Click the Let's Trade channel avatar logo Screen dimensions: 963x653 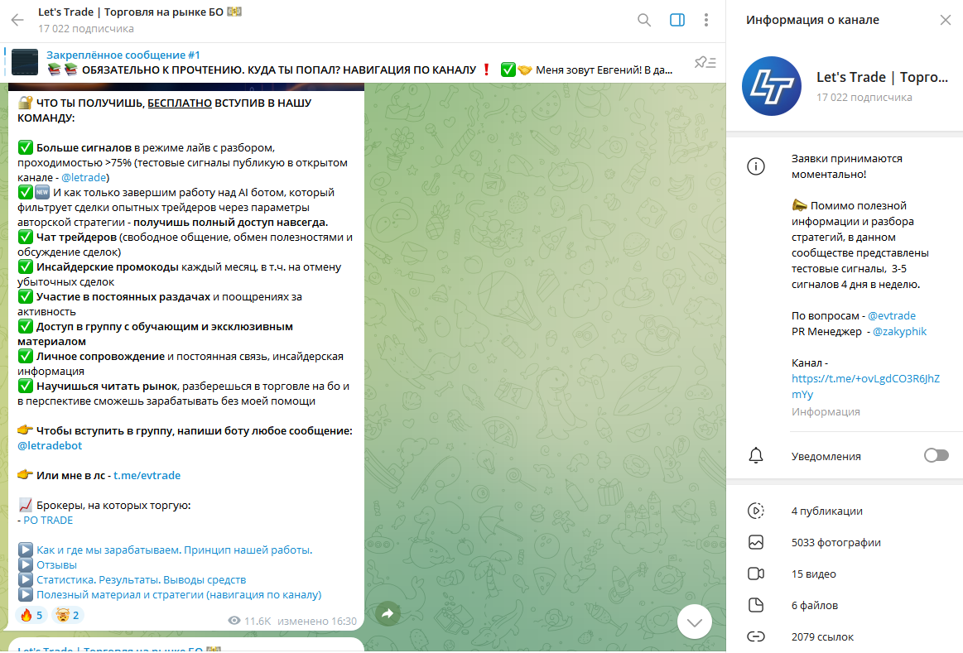click(x=772, y=86)
